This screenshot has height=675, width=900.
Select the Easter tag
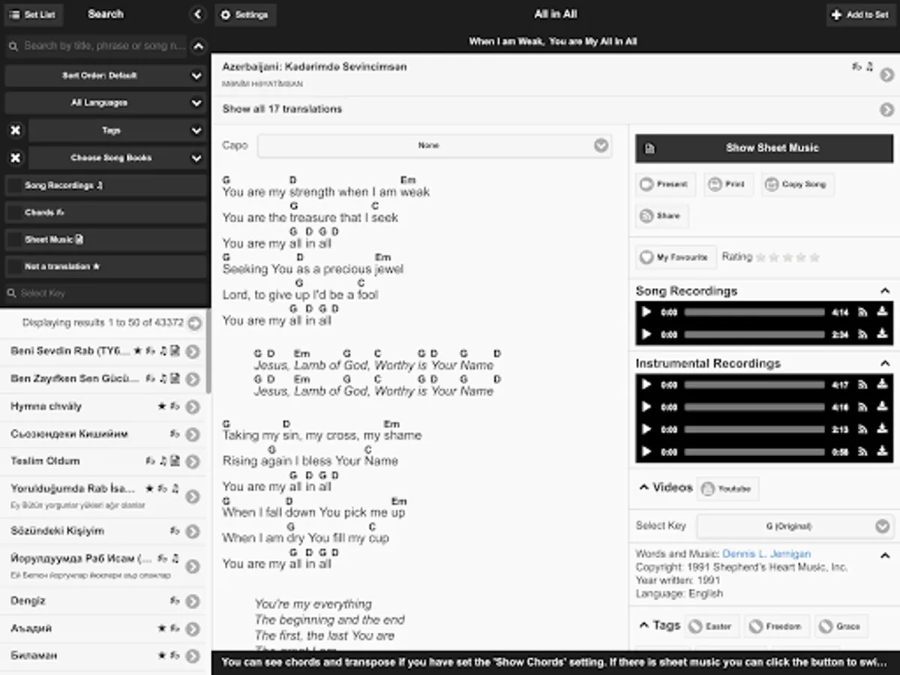[711, 626]
